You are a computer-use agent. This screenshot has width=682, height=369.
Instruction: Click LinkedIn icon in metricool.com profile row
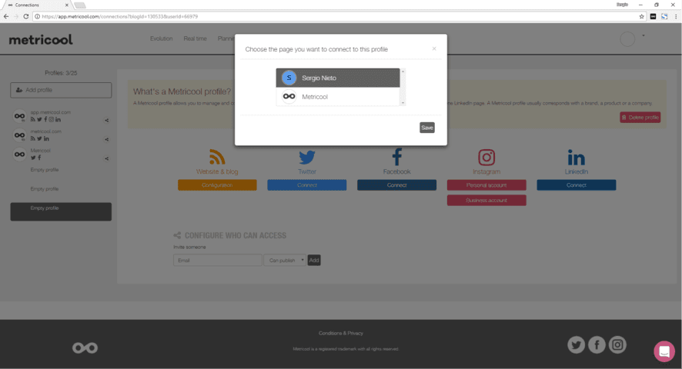coord(46,138)
